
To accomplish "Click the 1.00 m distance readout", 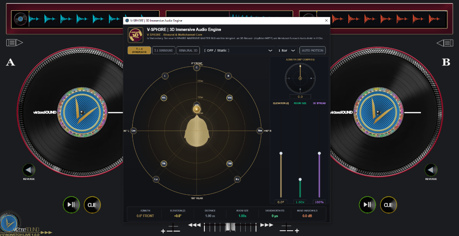I will 210,216.
